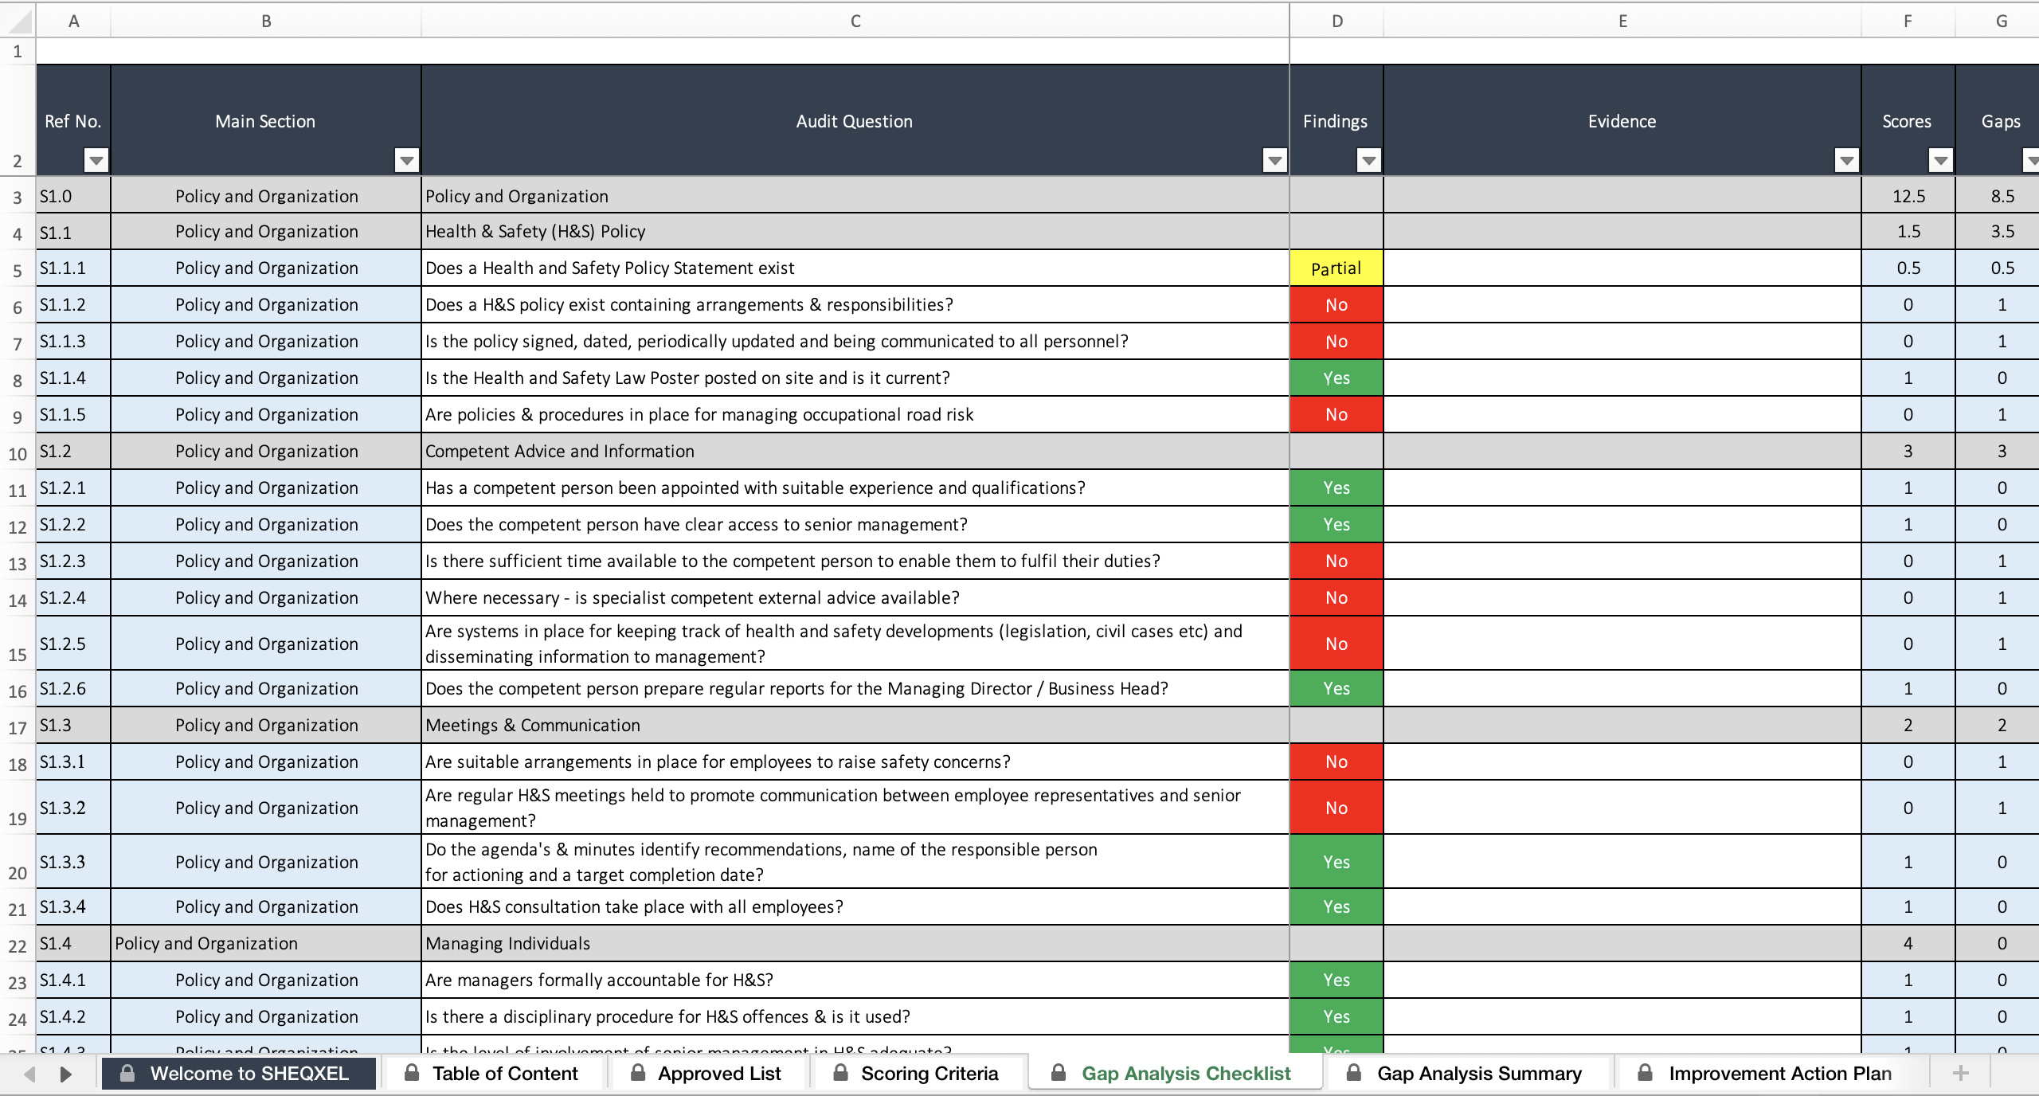Viewport: 2039px width, 1096px height.
Task: Click the lock icon on Scoring Criteria tab
Action: (x=840, y=1073)
